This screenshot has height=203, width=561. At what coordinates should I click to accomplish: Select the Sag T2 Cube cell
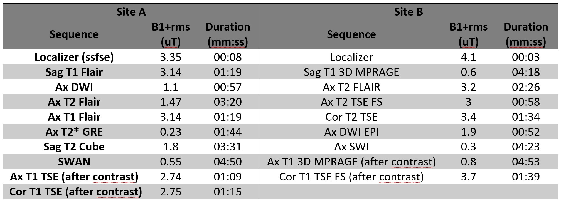pyautogui.click(x=74, y=147)
